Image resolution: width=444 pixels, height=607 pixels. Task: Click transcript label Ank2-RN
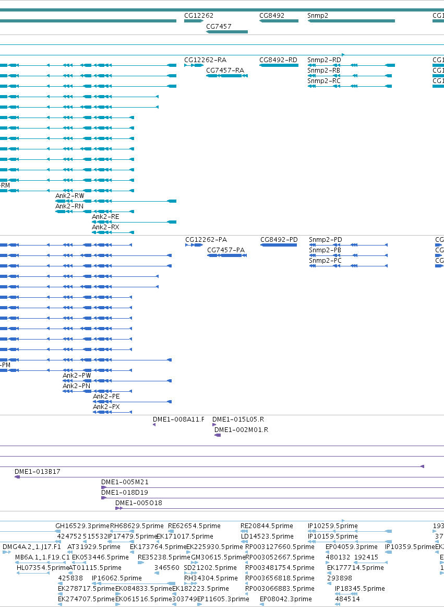[69, 206]
